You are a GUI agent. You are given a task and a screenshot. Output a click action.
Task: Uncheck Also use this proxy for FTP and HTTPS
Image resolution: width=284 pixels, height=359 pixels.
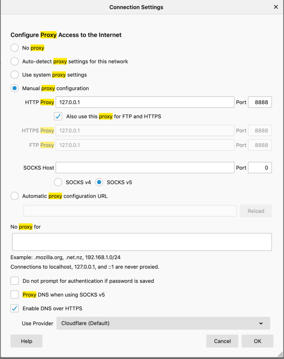[x=58, y=116]
